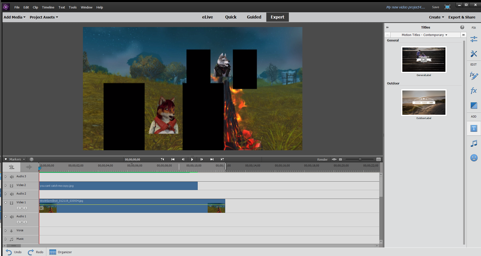Switch to the Quick tab
This screenshot has height=256, width=481.
[x=231, y=17]
